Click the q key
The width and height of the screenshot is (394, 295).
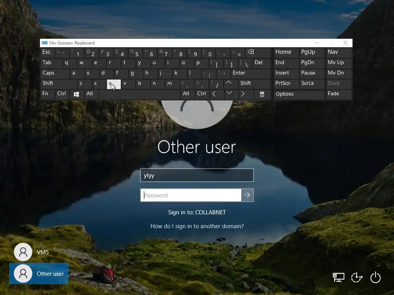tap(70, 63)
